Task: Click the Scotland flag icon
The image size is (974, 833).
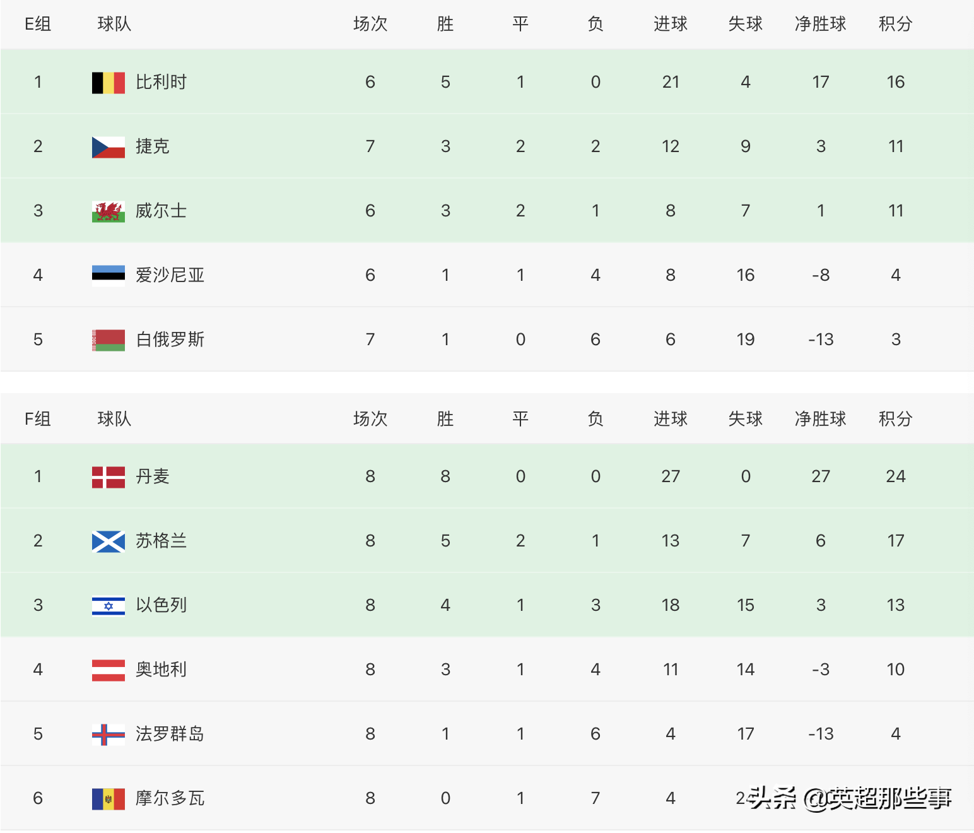Action: coord(109,541)
